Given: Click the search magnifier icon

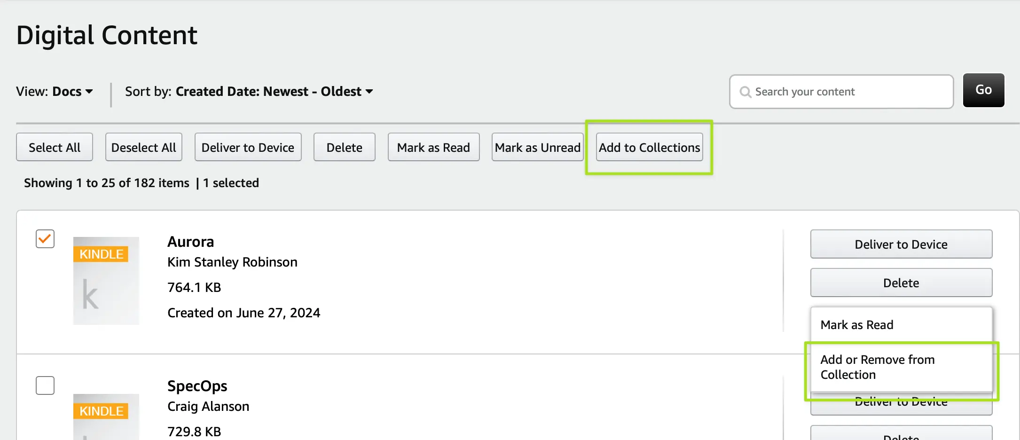Looking at the screenshot, I should click(745, 92).
